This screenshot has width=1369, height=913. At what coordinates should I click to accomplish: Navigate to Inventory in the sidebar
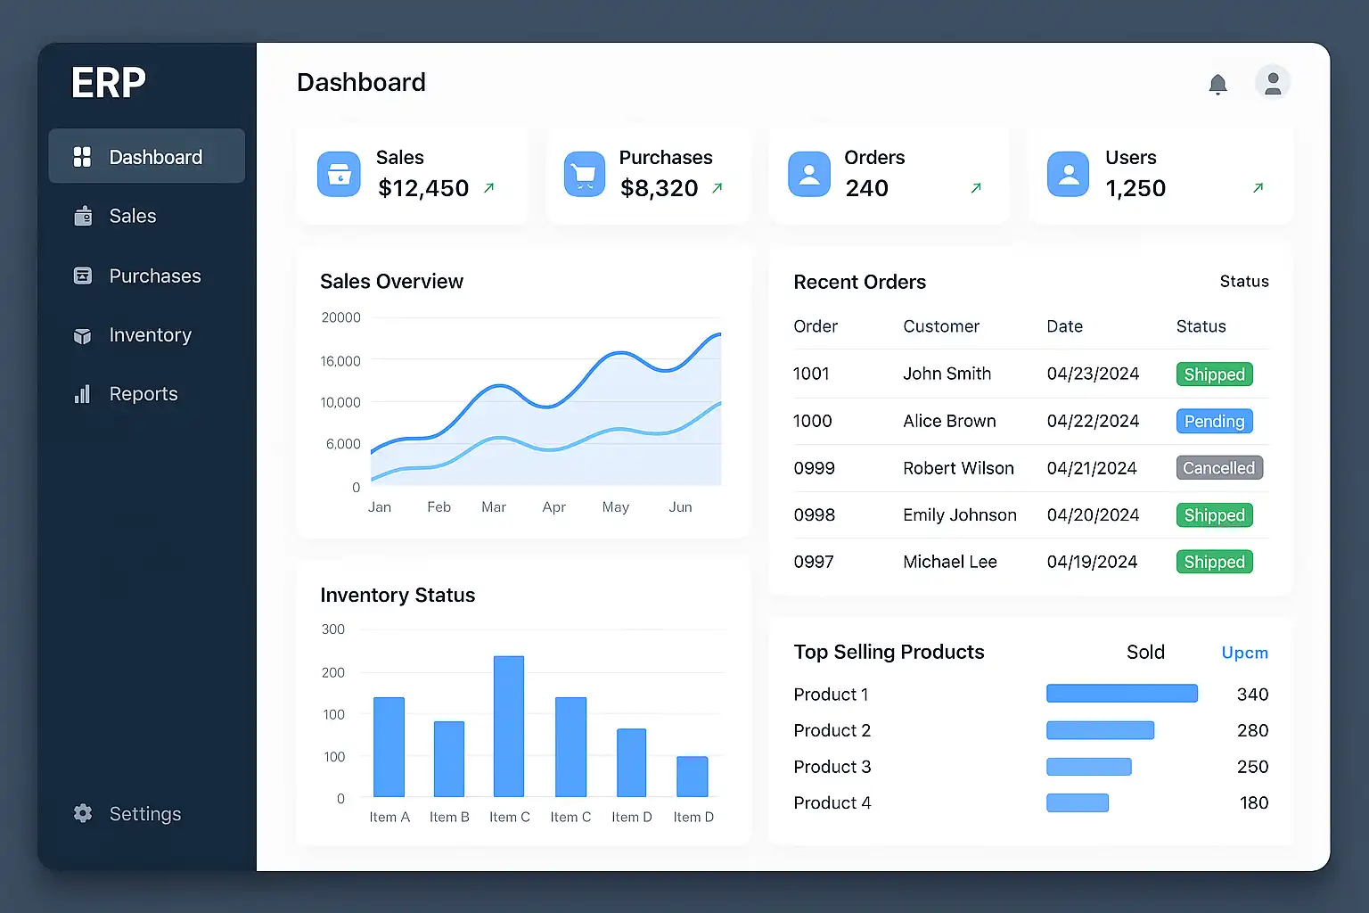point(146,335)
